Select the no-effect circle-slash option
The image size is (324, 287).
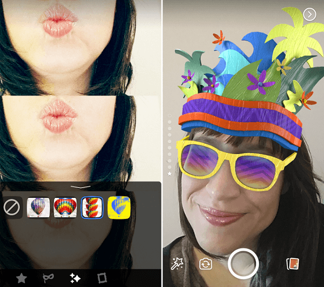(11, 208)
